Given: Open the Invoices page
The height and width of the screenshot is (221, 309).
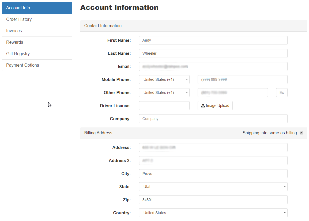Looking at the screenshot, I should (37, 31).
